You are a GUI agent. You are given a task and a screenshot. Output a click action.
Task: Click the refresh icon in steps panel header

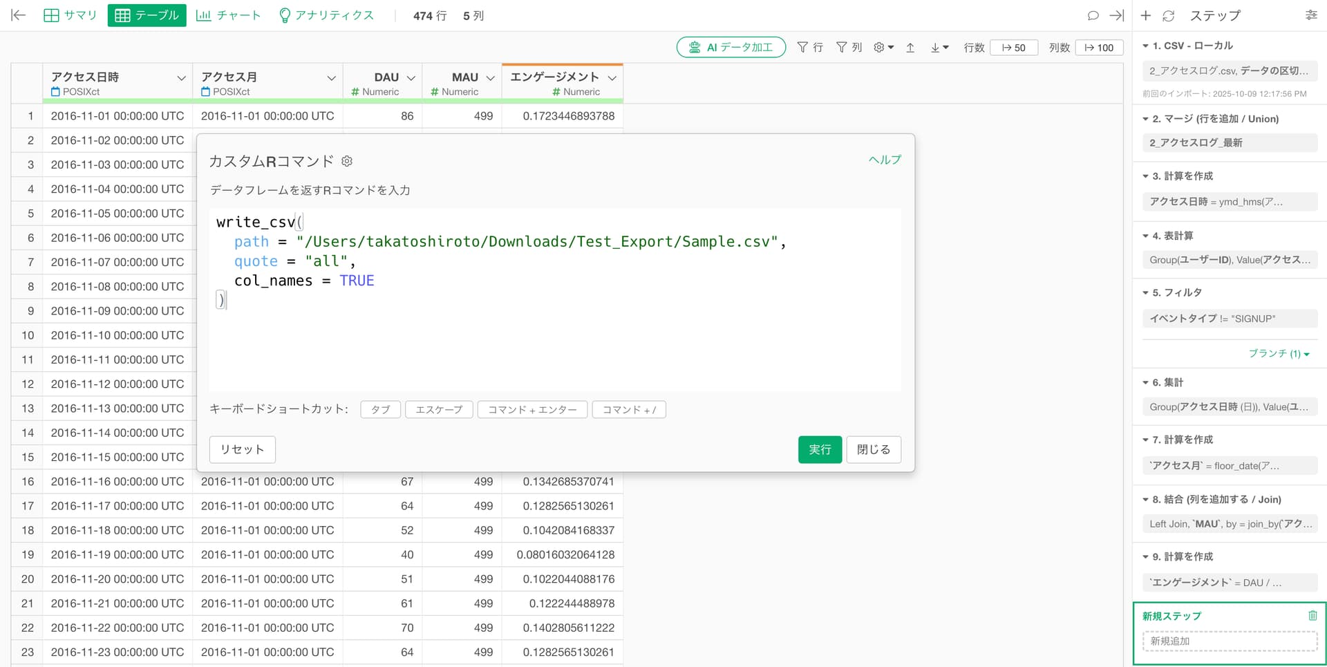pos(1168,15)
